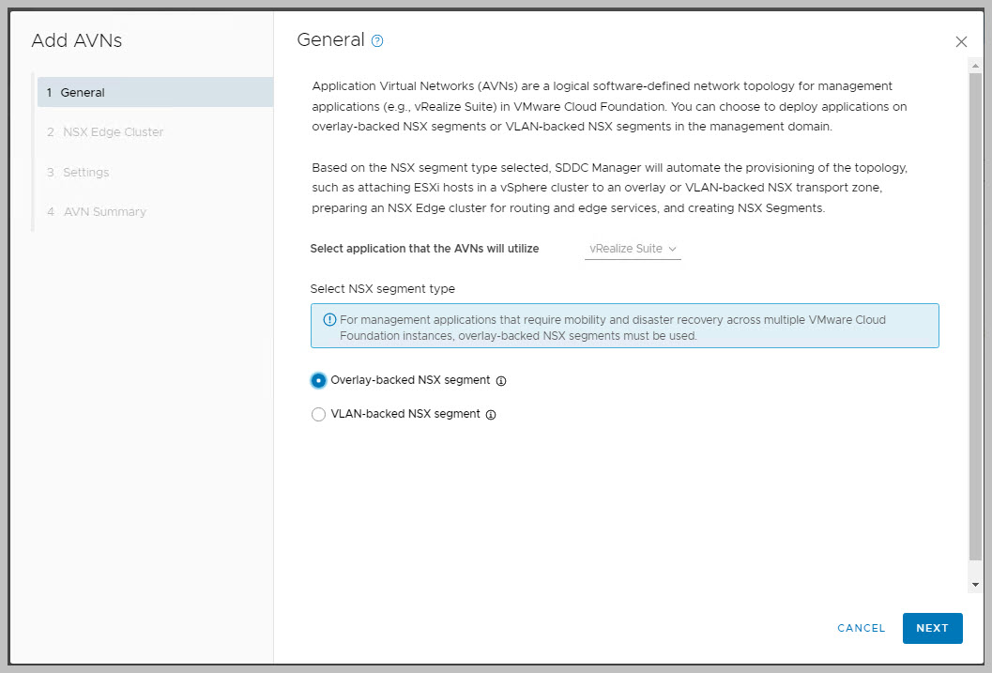The width and height of the screenshot is (992, 673).
Task: Select the VLAN-backed NSX segment radio button
Action: click(x=319, y=414)
